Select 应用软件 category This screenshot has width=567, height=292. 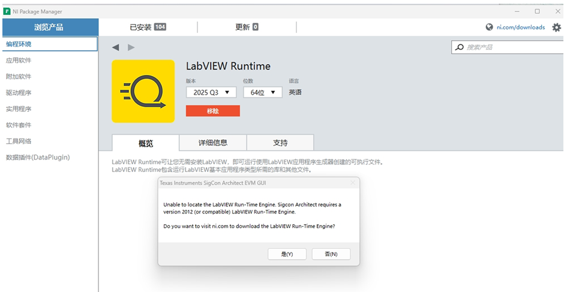coord(19,61)
